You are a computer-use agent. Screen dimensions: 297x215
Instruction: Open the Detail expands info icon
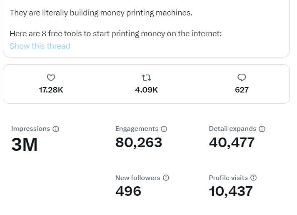[x=262, y=129]
